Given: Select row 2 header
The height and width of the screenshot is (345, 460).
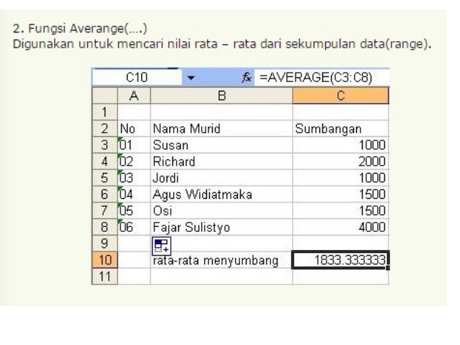Looking at the screenshot, I should tap(105, 128).
